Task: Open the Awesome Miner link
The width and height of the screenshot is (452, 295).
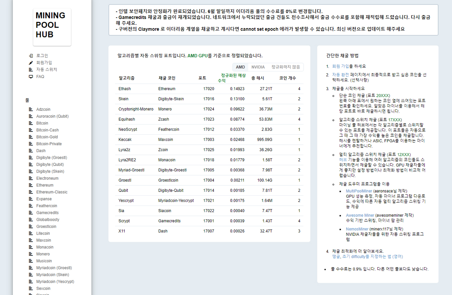Action: (x=360, y=215)
